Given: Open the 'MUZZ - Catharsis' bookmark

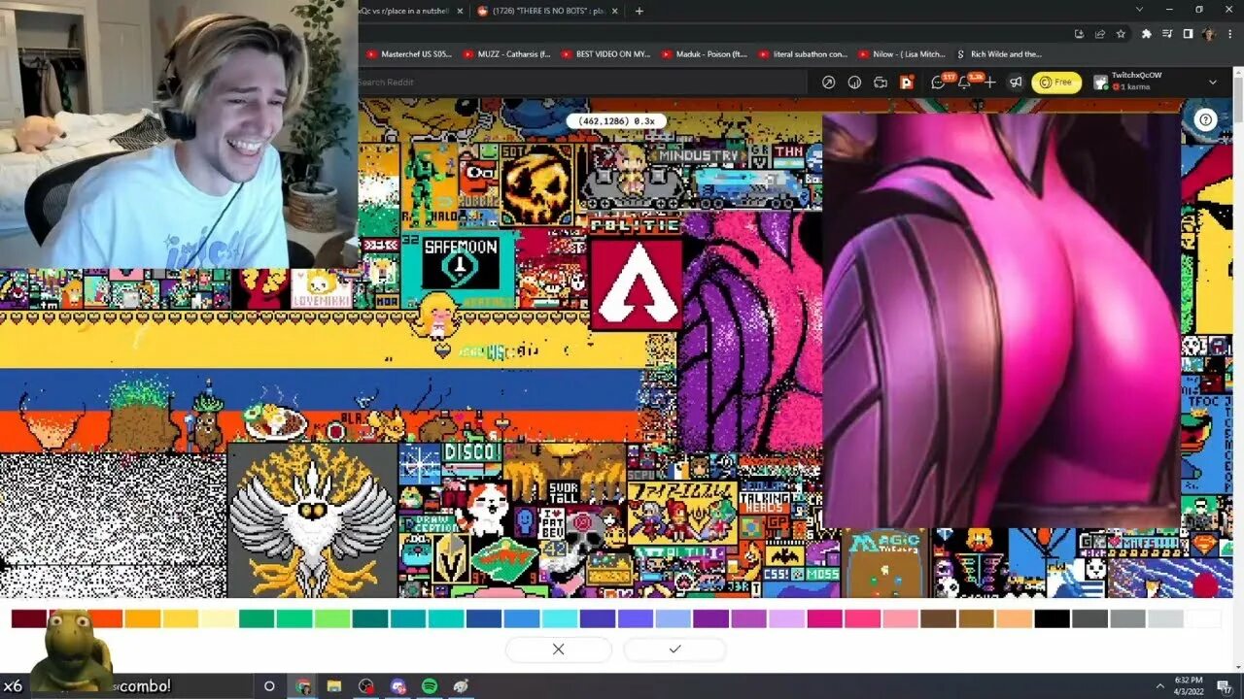Looking at the screenshot, I should [506, 54].
